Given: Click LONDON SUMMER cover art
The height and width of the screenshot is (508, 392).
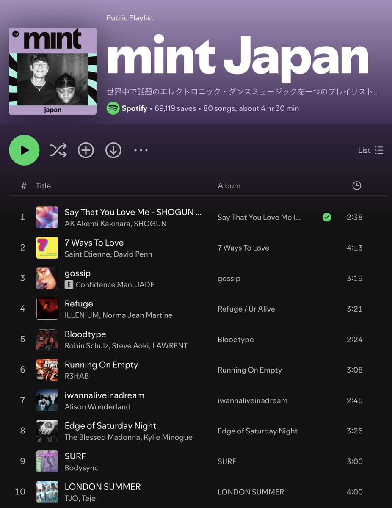Looking at the screenshot, I should point(47,491).
